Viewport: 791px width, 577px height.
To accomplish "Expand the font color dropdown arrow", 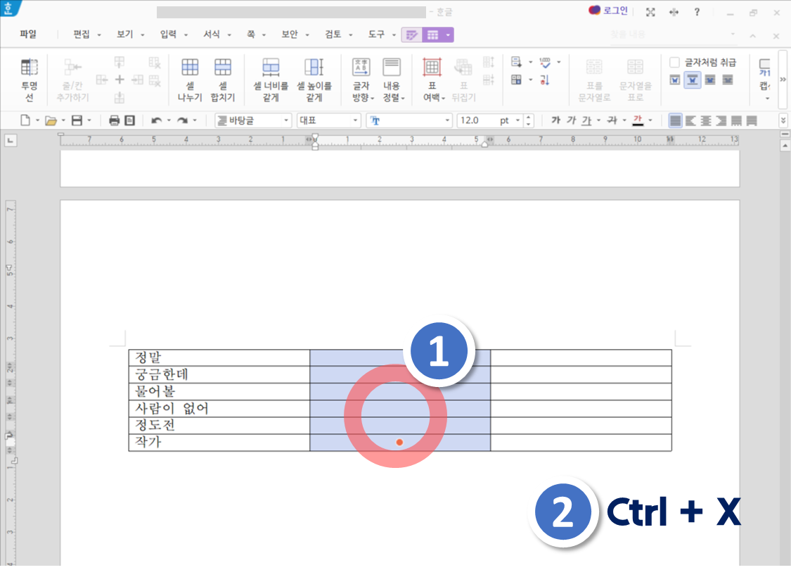I will click(650, 120).
